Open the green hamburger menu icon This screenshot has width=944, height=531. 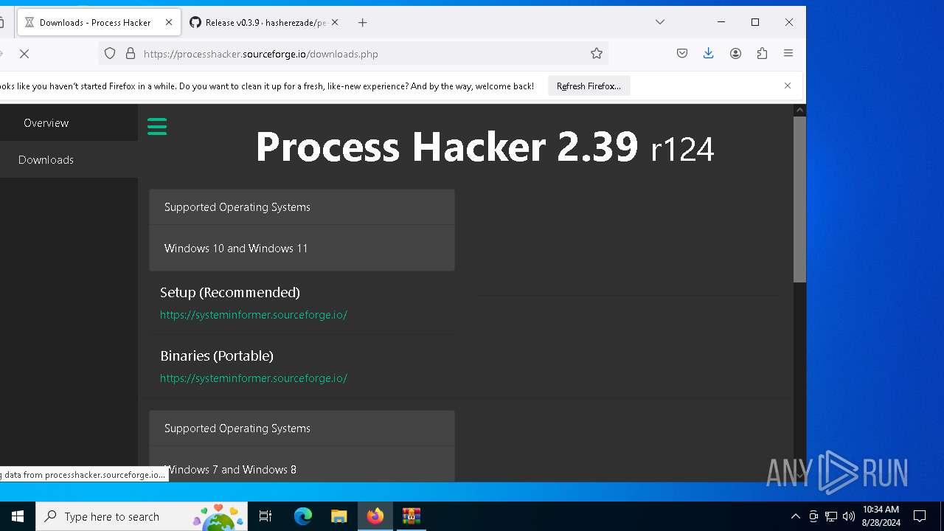157,127
